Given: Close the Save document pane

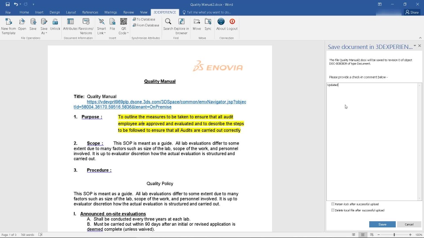Looking at the screenshot, I should point(420,46).
